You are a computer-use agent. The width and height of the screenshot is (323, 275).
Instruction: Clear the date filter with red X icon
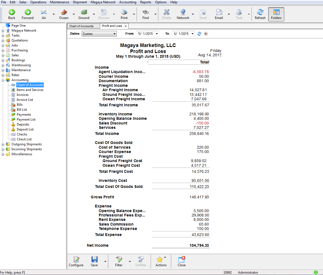coord(206,34)
